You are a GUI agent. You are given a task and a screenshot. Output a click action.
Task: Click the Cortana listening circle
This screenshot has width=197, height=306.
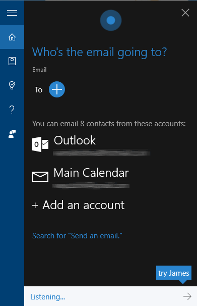[111, 20]
